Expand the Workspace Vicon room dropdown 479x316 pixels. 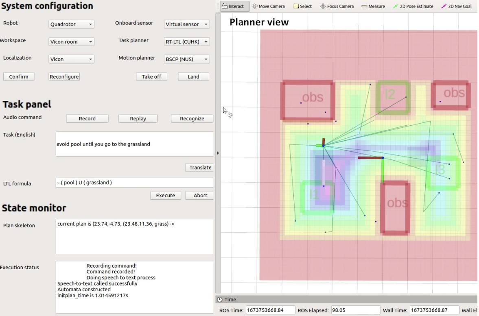[71, 41]
